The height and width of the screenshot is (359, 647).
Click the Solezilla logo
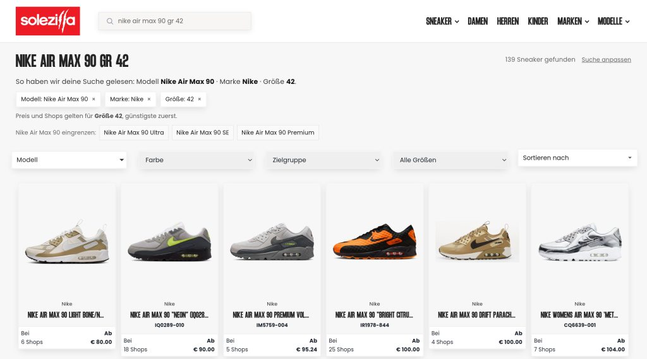coord(48,21)
